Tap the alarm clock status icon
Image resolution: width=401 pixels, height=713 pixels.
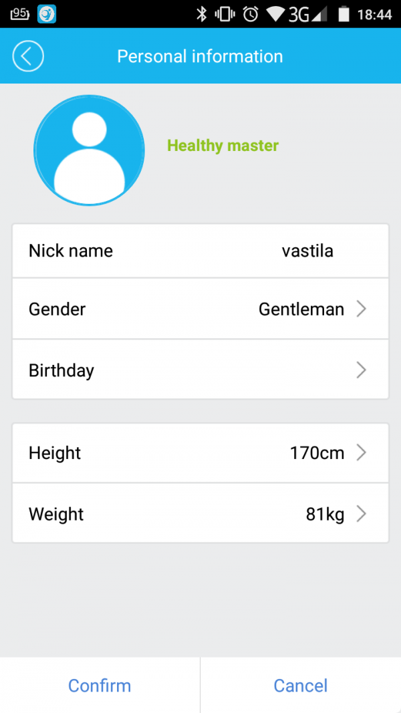[x=251, y=14]
